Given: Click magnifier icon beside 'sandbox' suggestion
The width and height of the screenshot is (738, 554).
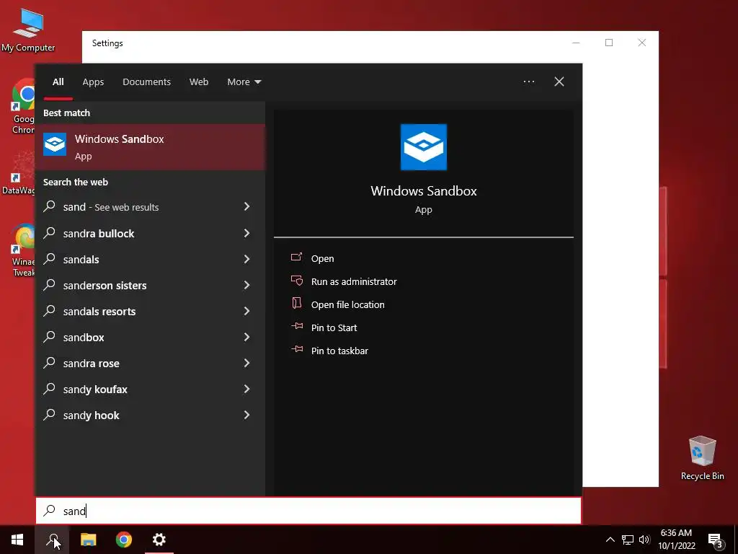Looking at the screenshot, I should coord(50,337).
